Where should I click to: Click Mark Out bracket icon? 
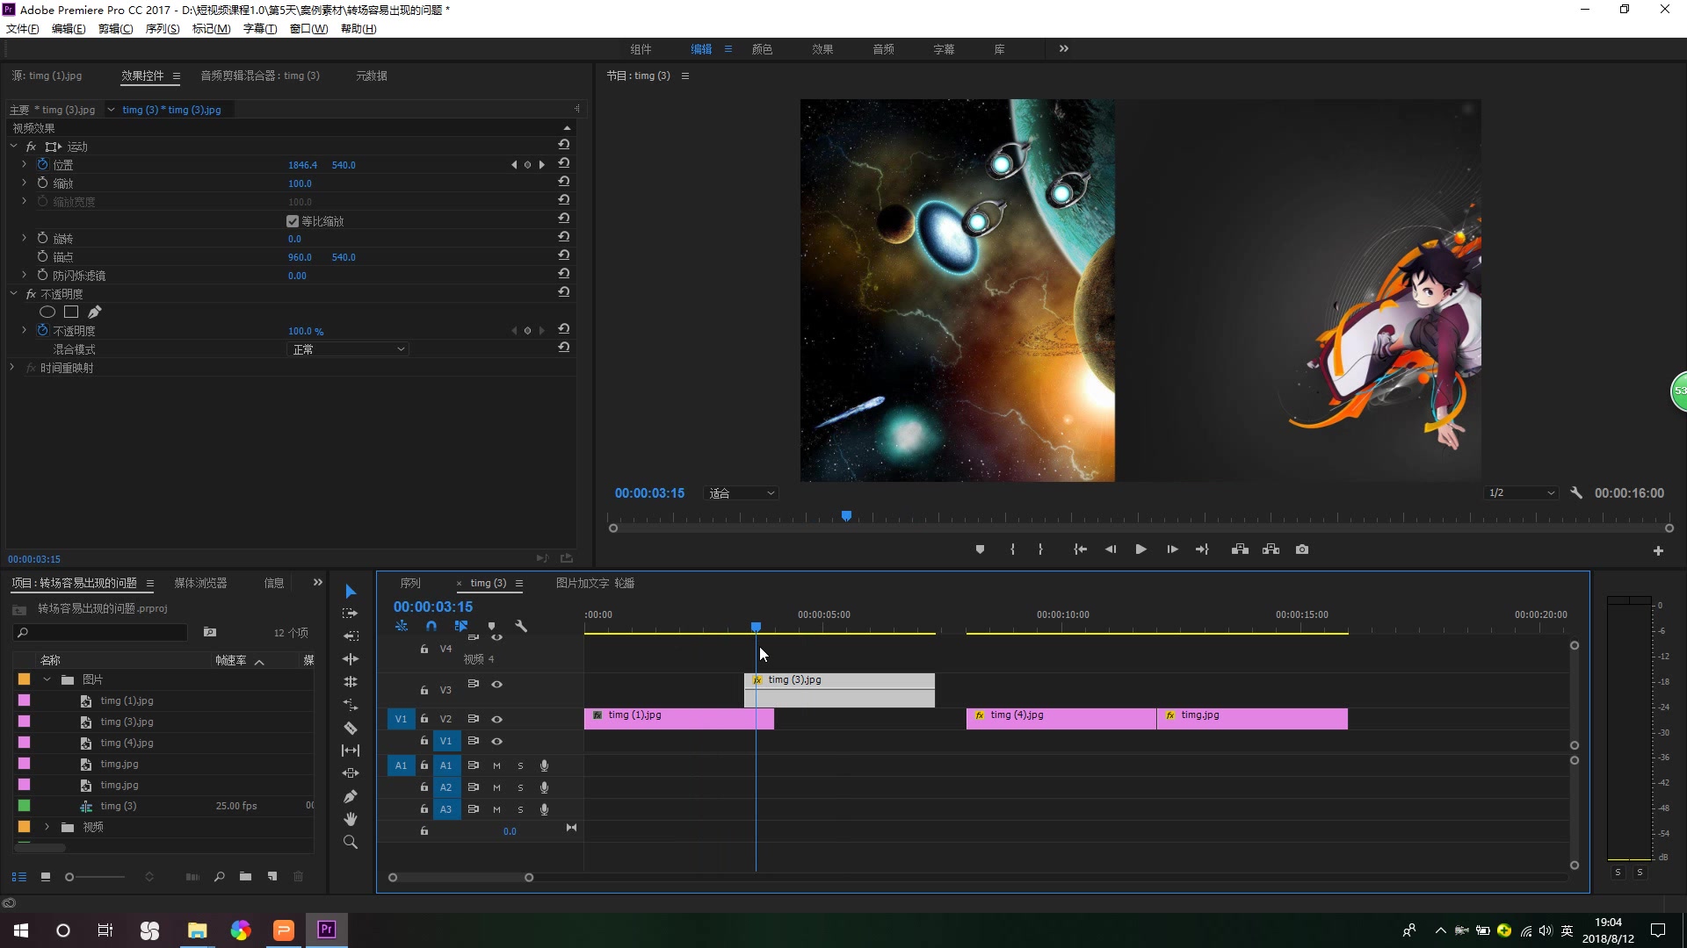point(1040,549)
